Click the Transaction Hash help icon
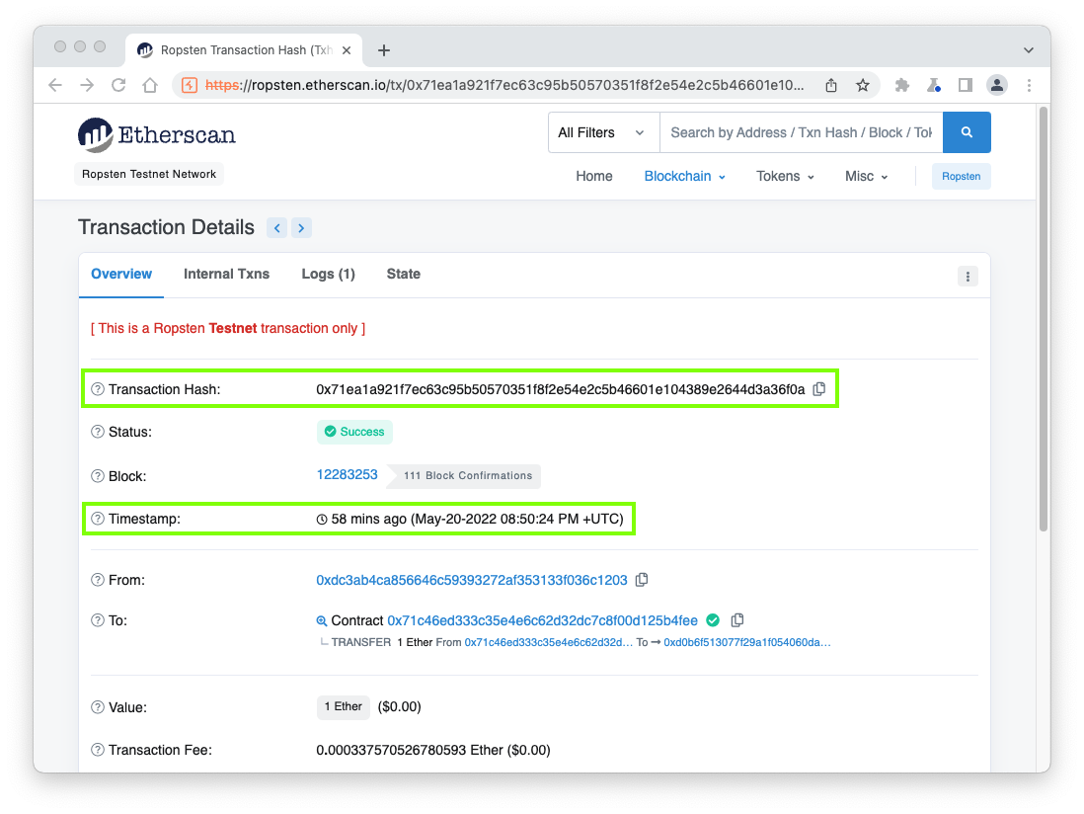1084x814 pixels. (x=98, y=389)
